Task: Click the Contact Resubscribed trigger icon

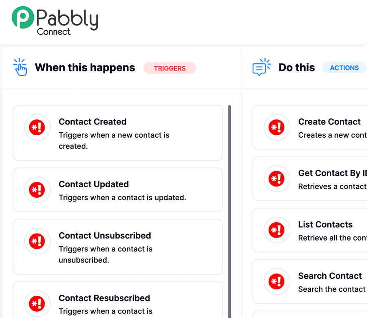Action: [x=38, y=304]
